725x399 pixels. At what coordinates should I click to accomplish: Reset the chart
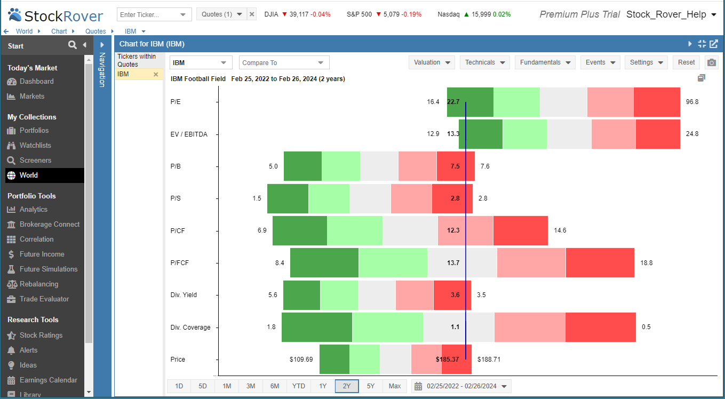[x=686, y=62]
